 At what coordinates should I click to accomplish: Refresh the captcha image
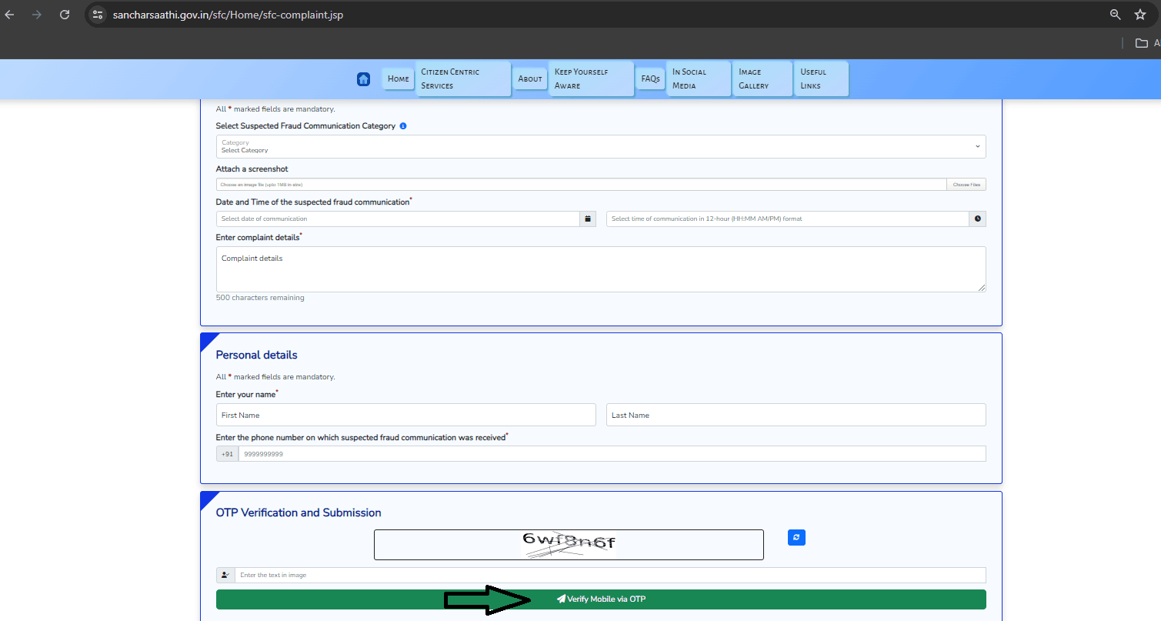pos(796,537)
